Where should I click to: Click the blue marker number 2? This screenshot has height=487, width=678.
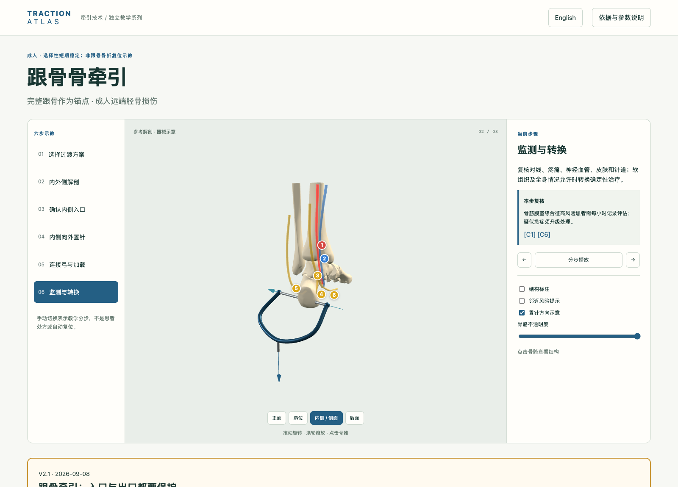(x=325, y=259)
